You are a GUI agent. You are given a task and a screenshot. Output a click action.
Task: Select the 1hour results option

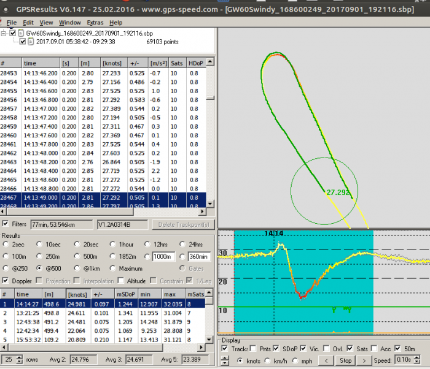pos(112,244)
